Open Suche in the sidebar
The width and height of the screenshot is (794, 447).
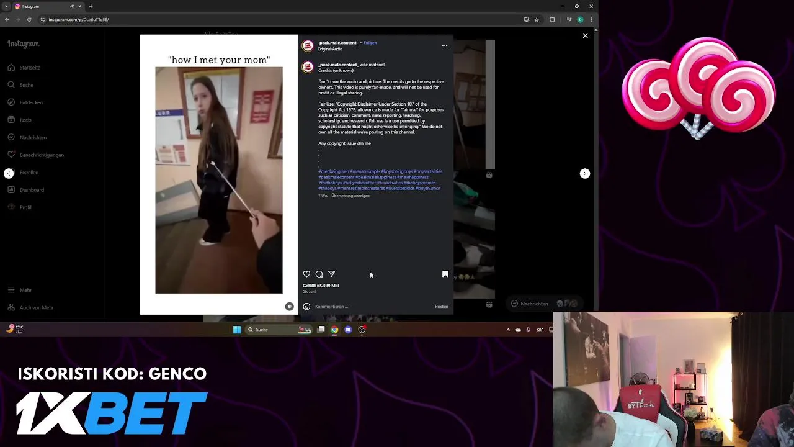[20, 84]
